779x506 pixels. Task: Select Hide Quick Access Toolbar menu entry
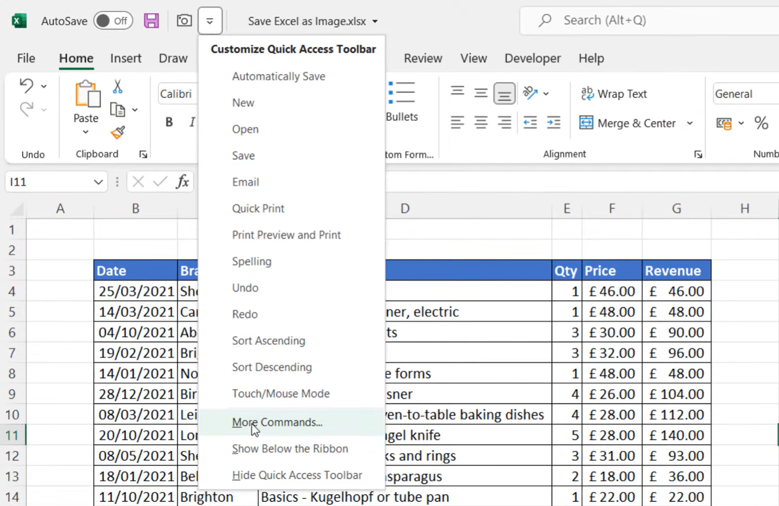click(292, 475)
